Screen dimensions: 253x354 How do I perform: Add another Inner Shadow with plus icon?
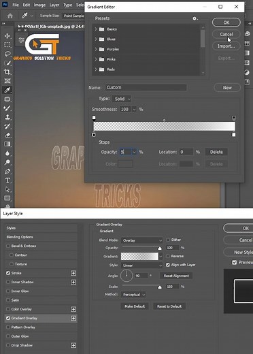point(73,282)
